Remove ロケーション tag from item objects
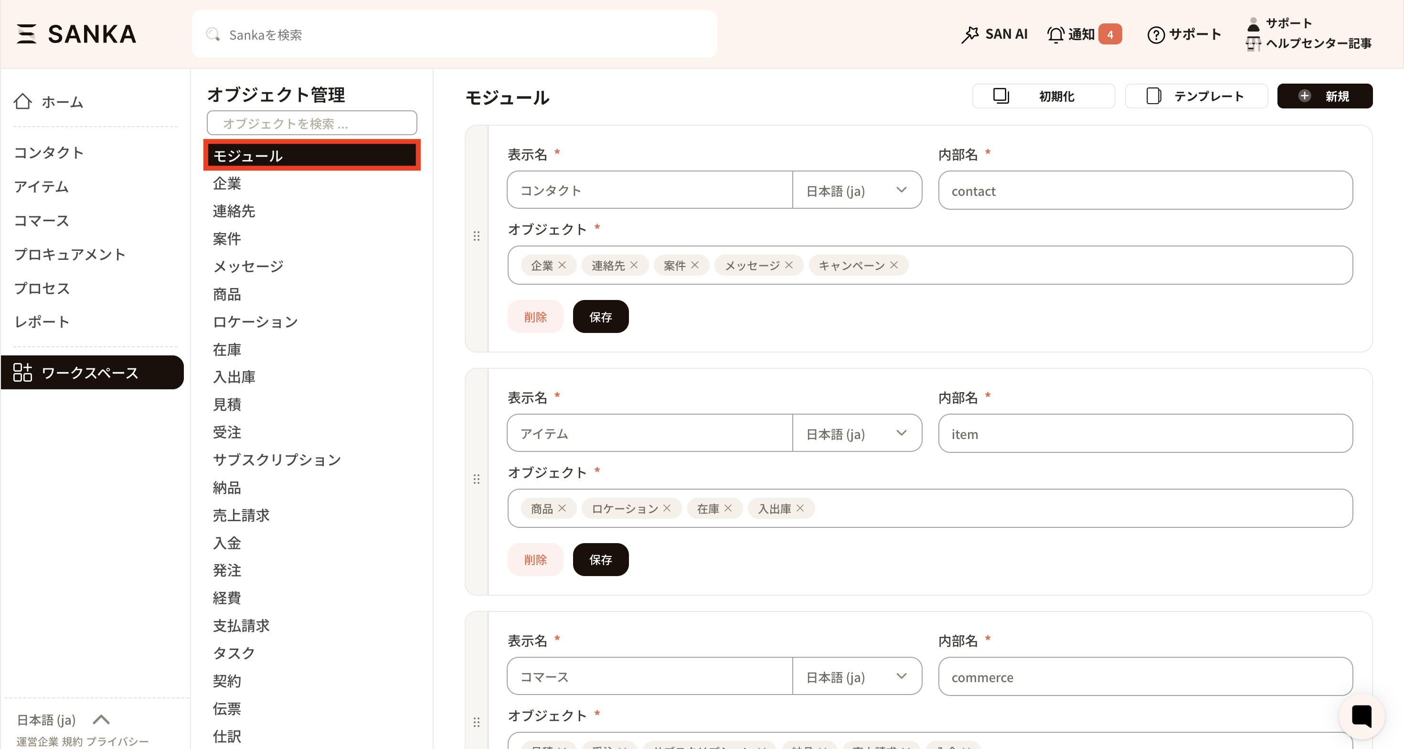This screenshot has height=749, width=1404. point(667,508)
